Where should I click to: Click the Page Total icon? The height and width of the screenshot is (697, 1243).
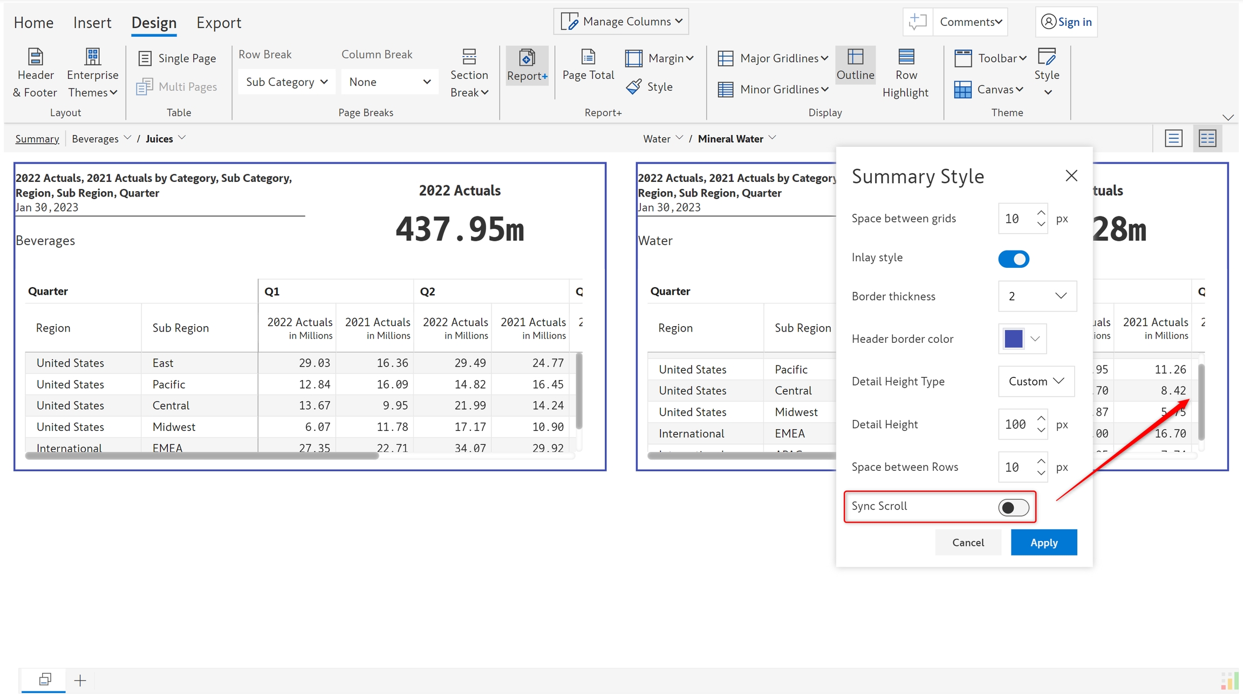tap(588, 57)
